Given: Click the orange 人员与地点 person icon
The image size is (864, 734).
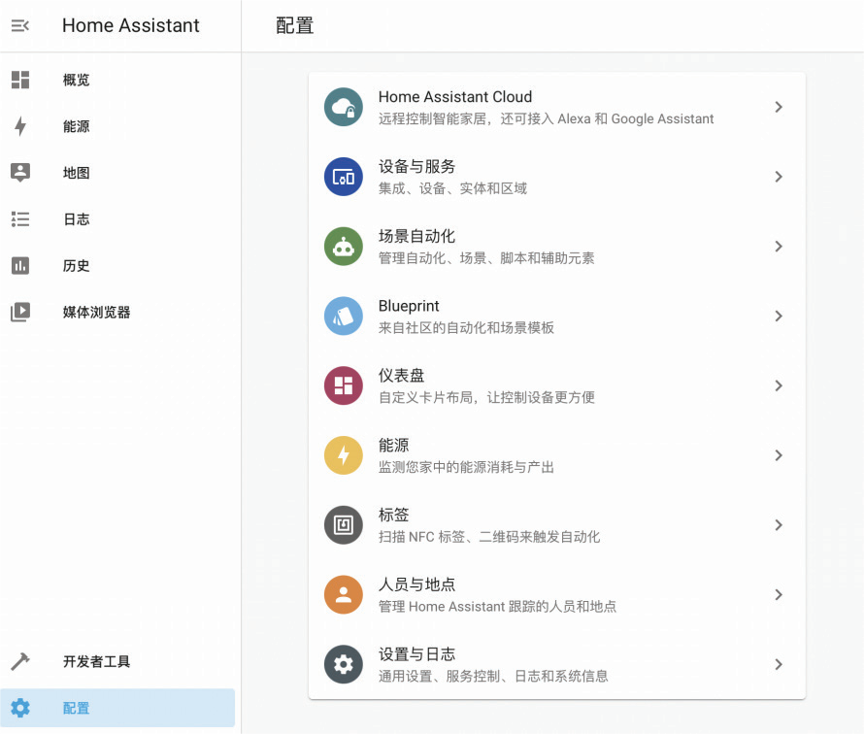Looking at the screenshot, I should (344, 595).
